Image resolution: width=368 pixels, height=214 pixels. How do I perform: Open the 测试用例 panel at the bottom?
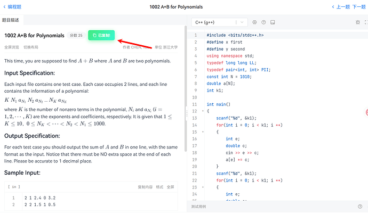point(198,207)
